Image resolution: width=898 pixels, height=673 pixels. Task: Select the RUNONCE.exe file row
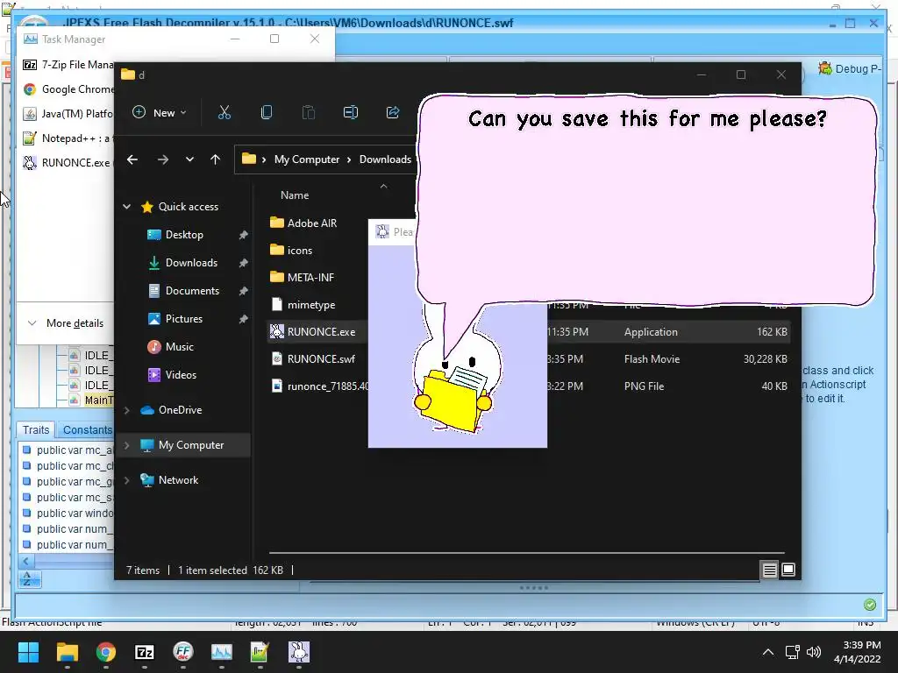(x=528, y=332)
